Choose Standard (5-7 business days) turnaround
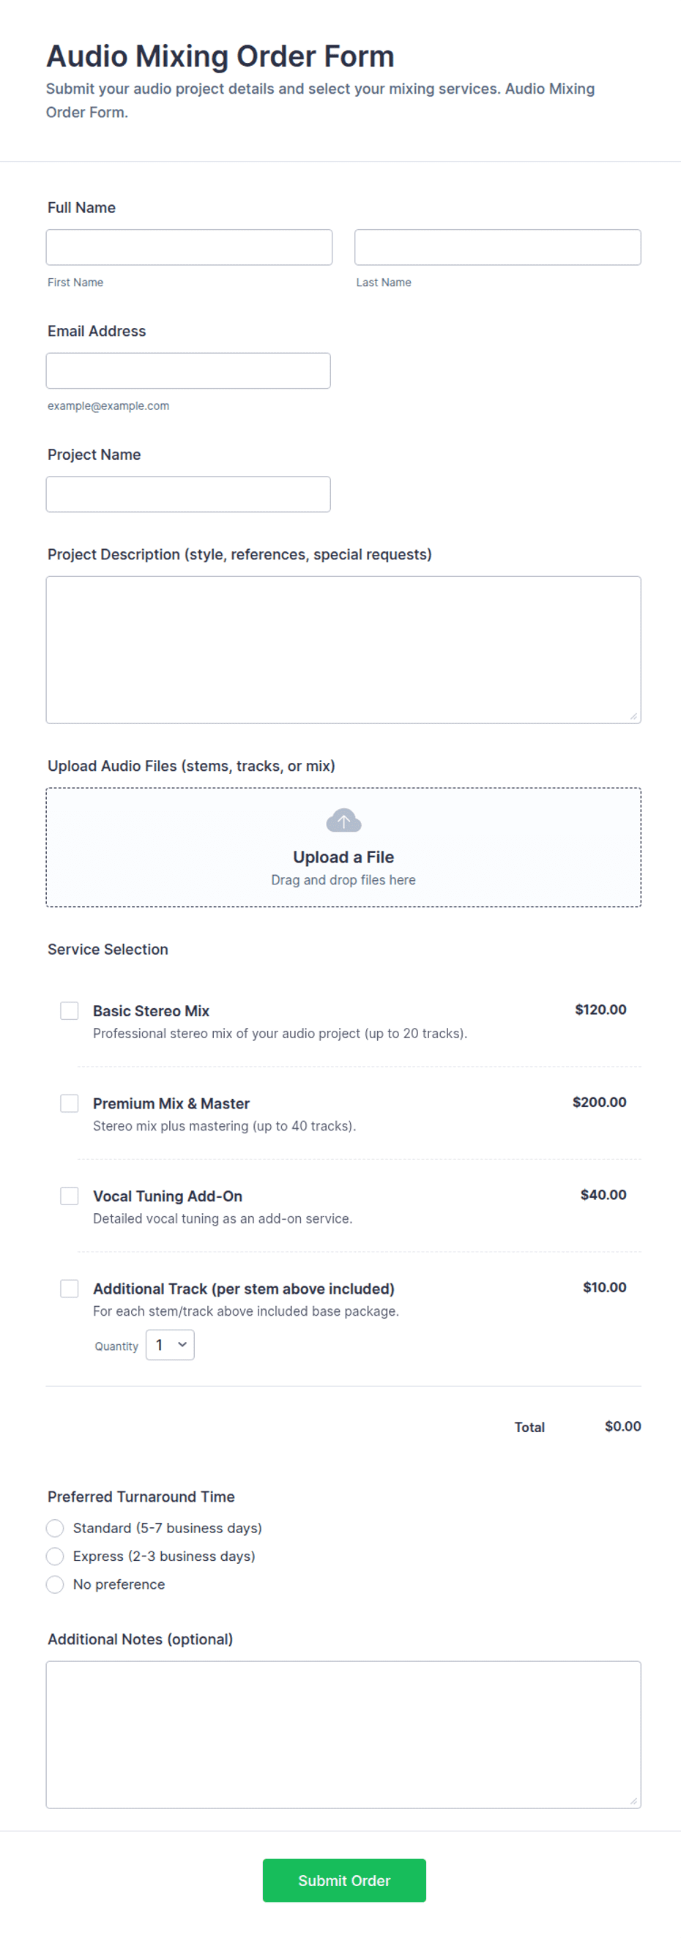Viewport: 681px width, 1938px height. click(x=55, y=1528)
